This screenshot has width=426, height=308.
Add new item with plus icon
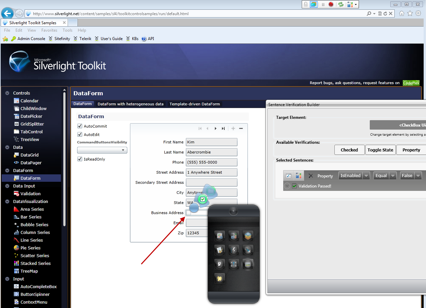[233, 128]
